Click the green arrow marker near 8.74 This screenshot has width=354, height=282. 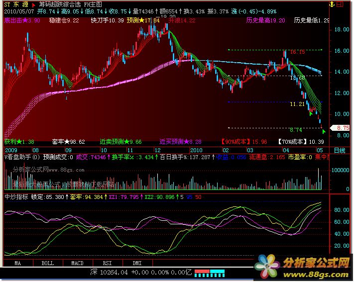pos(324,131)
